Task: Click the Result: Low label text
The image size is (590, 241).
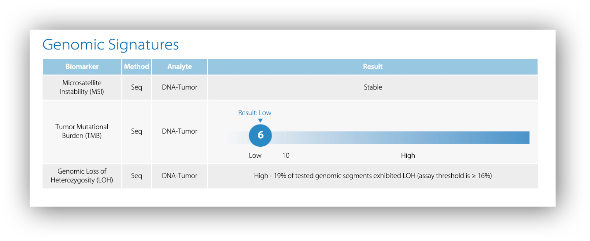Action: point(254,113)
